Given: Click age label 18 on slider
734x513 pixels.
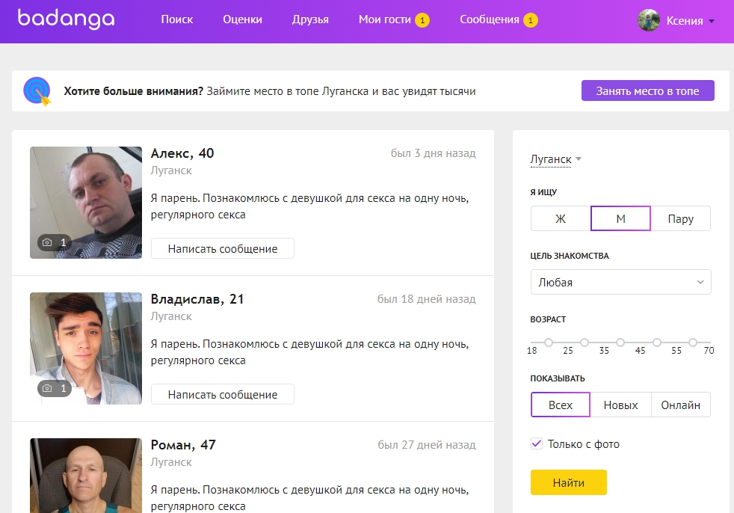Looking at the screenshot, I should pyautogui.click(x=531, y=351).
